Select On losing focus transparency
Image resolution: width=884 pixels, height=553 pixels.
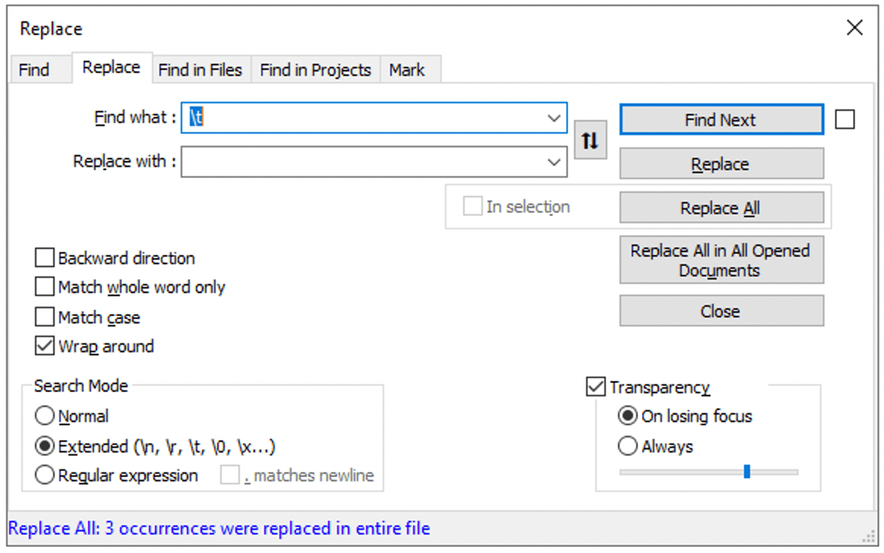[x=627, y=416]
